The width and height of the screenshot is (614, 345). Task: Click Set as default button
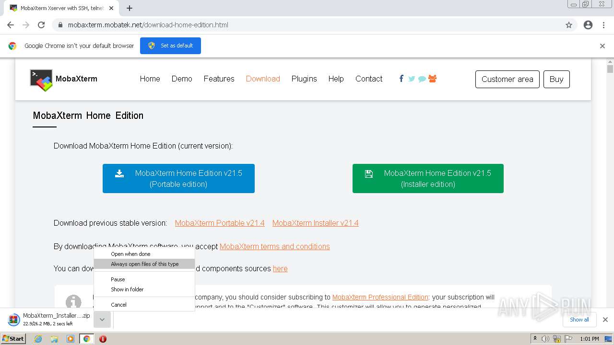(x=170, y=46)
